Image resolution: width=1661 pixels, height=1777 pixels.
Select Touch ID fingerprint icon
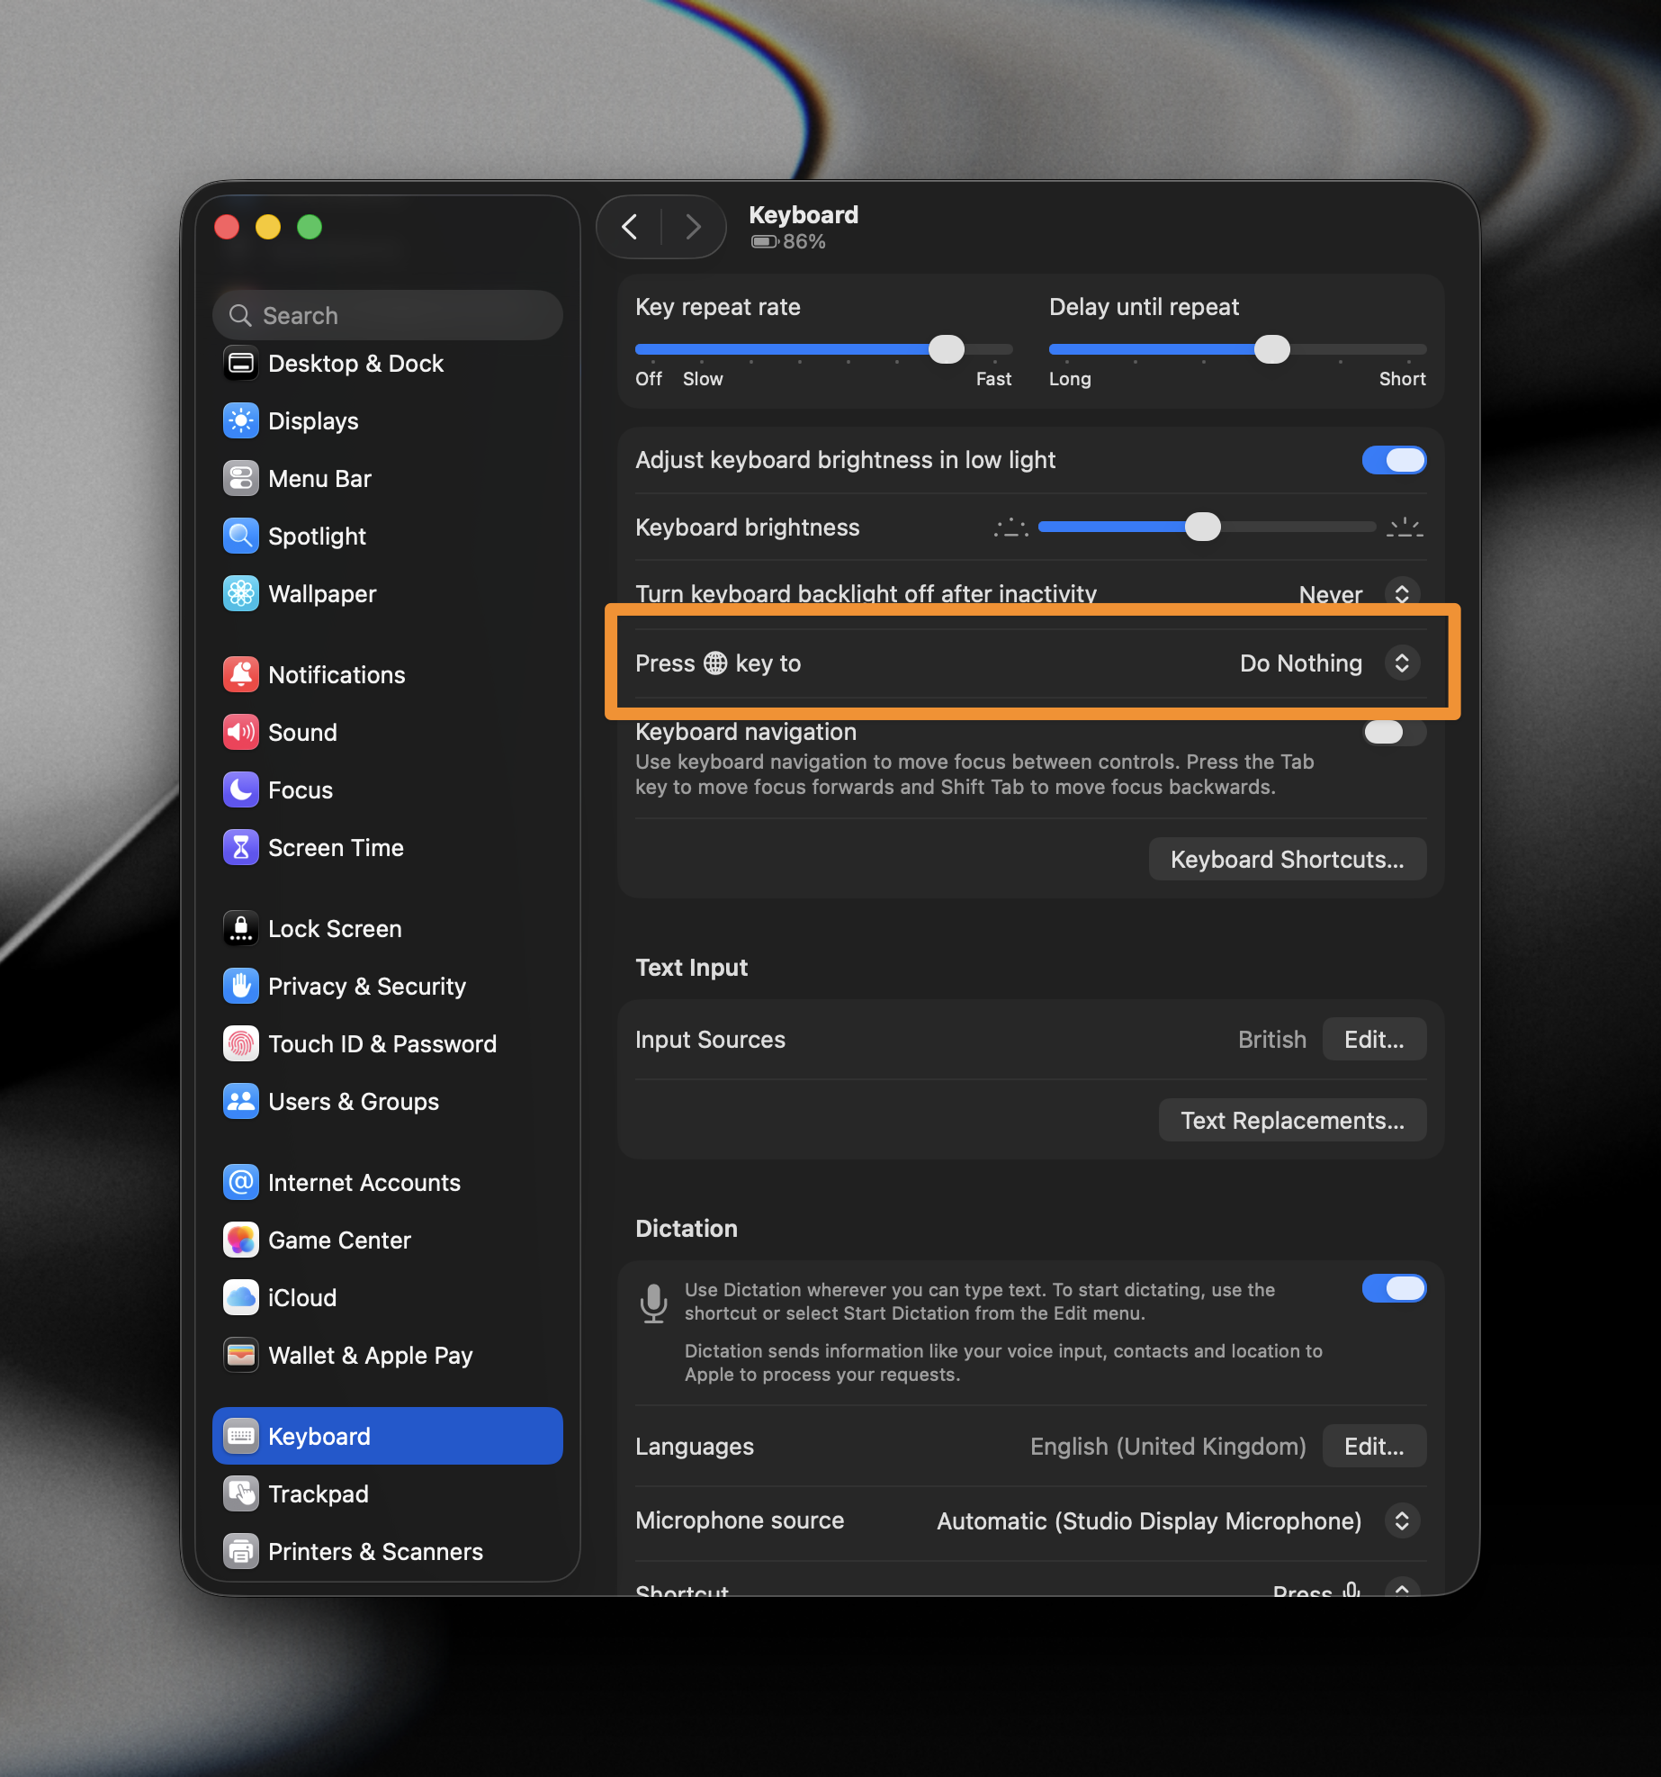[x=240, y=1044]
